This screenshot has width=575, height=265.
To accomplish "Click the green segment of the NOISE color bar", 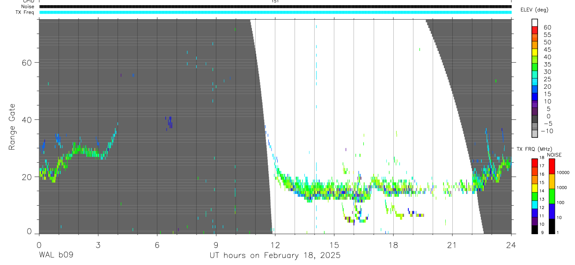I will [552, 196].
